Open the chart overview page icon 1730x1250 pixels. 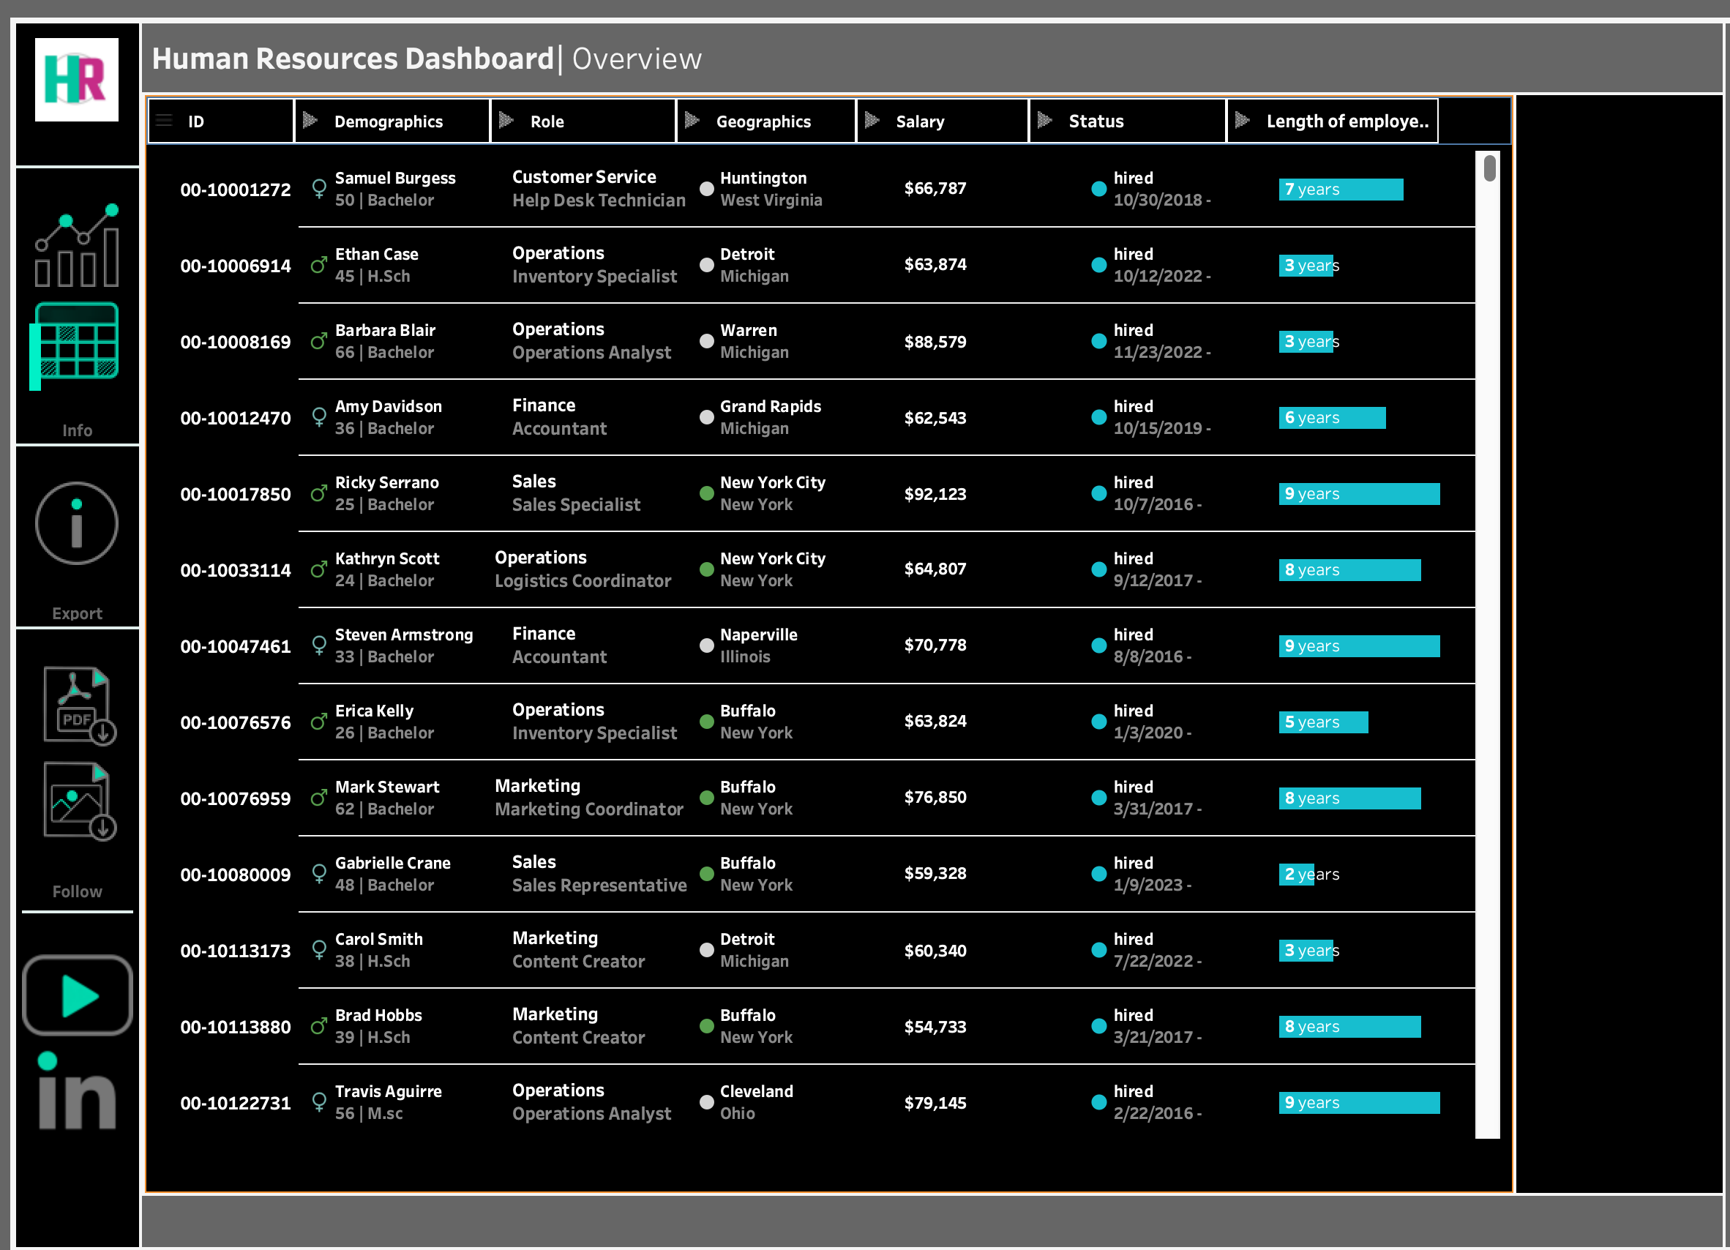pos(77,246)
